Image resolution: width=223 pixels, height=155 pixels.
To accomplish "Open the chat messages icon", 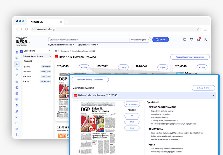I will coord(185,40).
